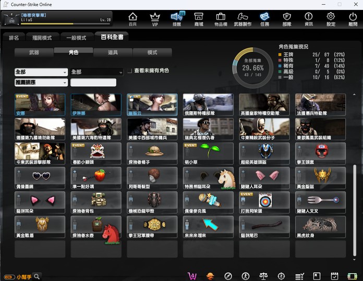The image size is (363, 281).
Task: Open the 推薦排序 sort dropdown
Action: [x=41, y=83]
